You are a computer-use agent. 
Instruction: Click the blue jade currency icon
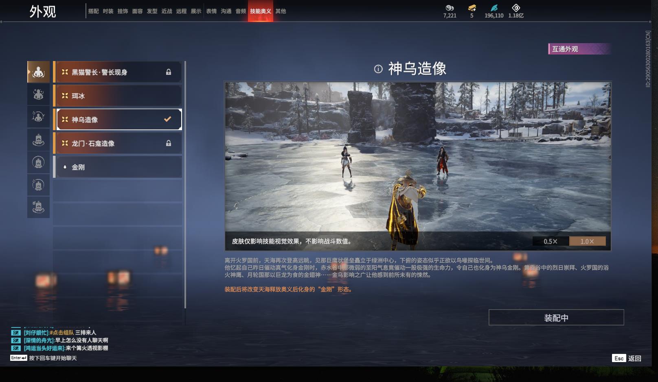pyautogui.click(x=494, y=7)
